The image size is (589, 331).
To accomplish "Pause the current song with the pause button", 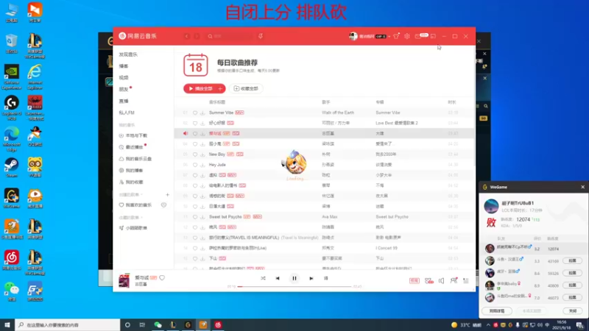I will (294, 279).
